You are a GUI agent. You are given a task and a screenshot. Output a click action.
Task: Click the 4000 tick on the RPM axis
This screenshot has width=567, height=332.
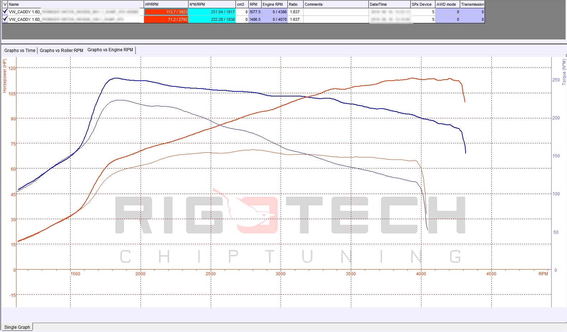[x=421, y=274]
